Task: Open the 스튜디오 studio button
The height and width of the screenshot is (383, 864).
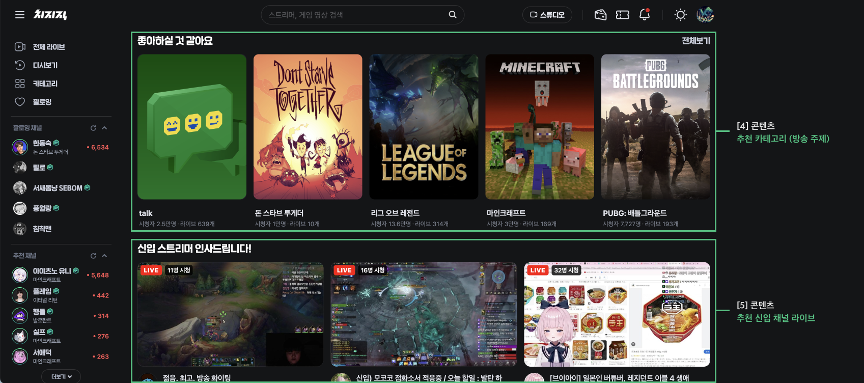Action: 547,15
